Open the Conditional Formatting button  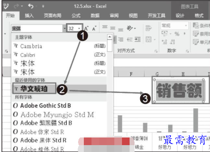(x=201, y=25)
